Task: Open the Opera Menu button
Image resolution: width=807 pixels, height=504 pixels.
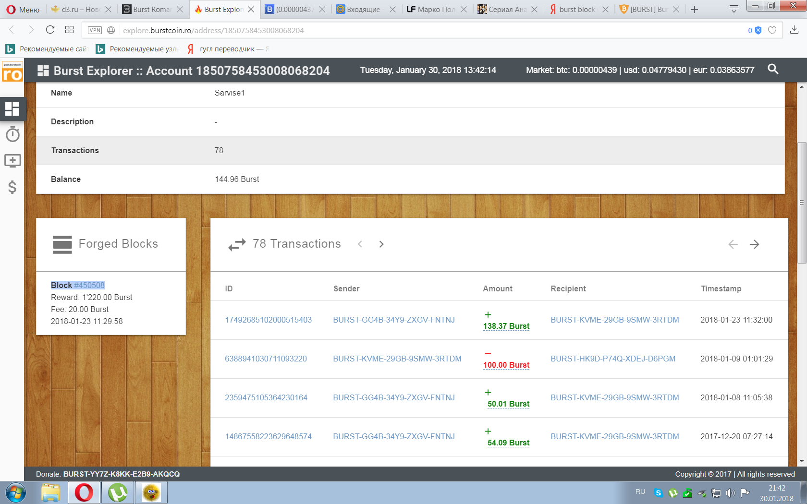Action: click(23, 9)
